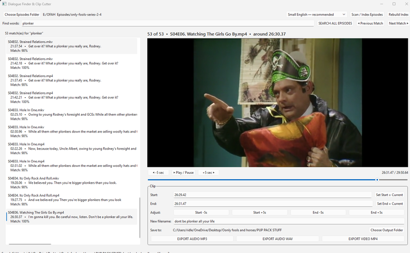The width and height of the screenshot is (410, 253).
Task: Select Strained Relations.mp4 result at 21:37.45
Action: tap(72, 80)
